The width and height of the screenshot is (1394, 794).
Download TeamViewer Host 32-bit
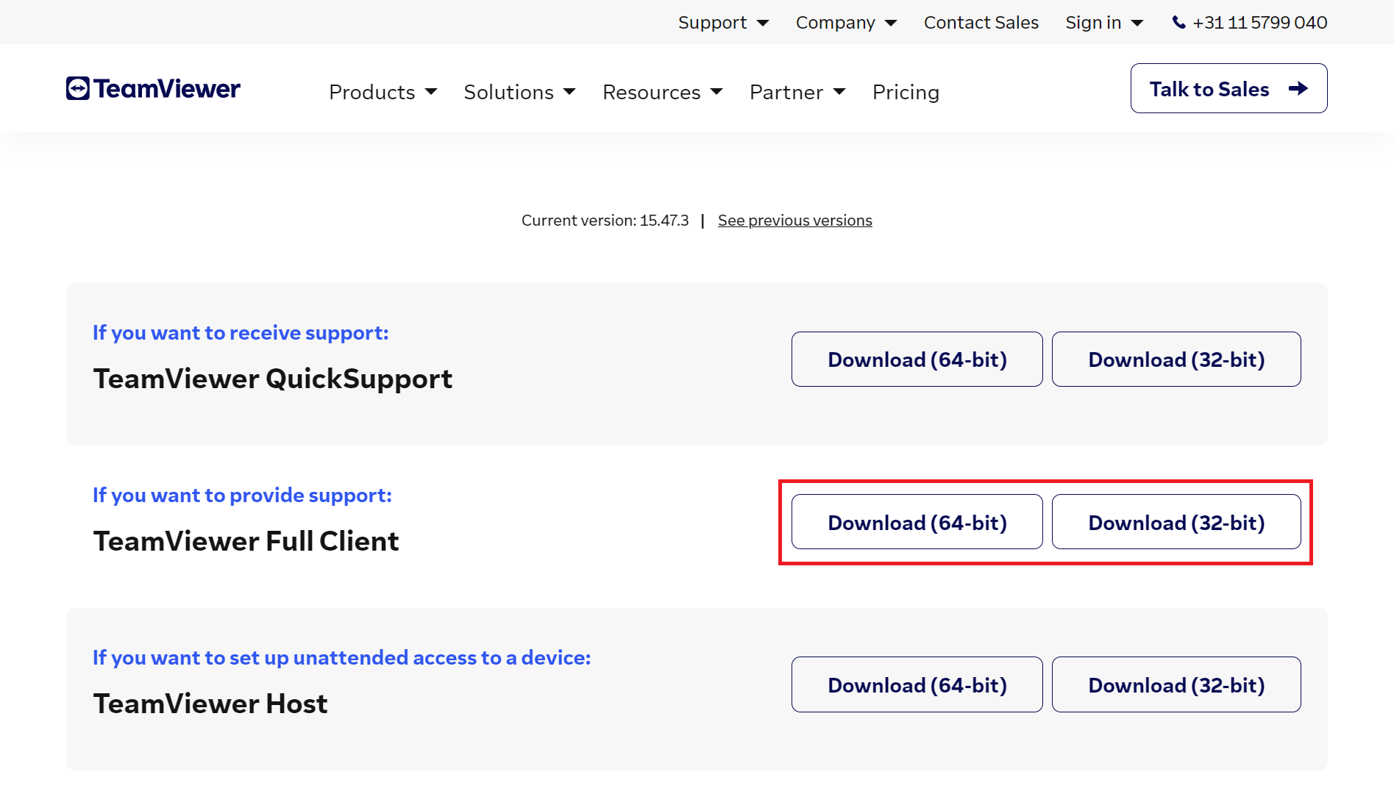[x=1176, y=684]
